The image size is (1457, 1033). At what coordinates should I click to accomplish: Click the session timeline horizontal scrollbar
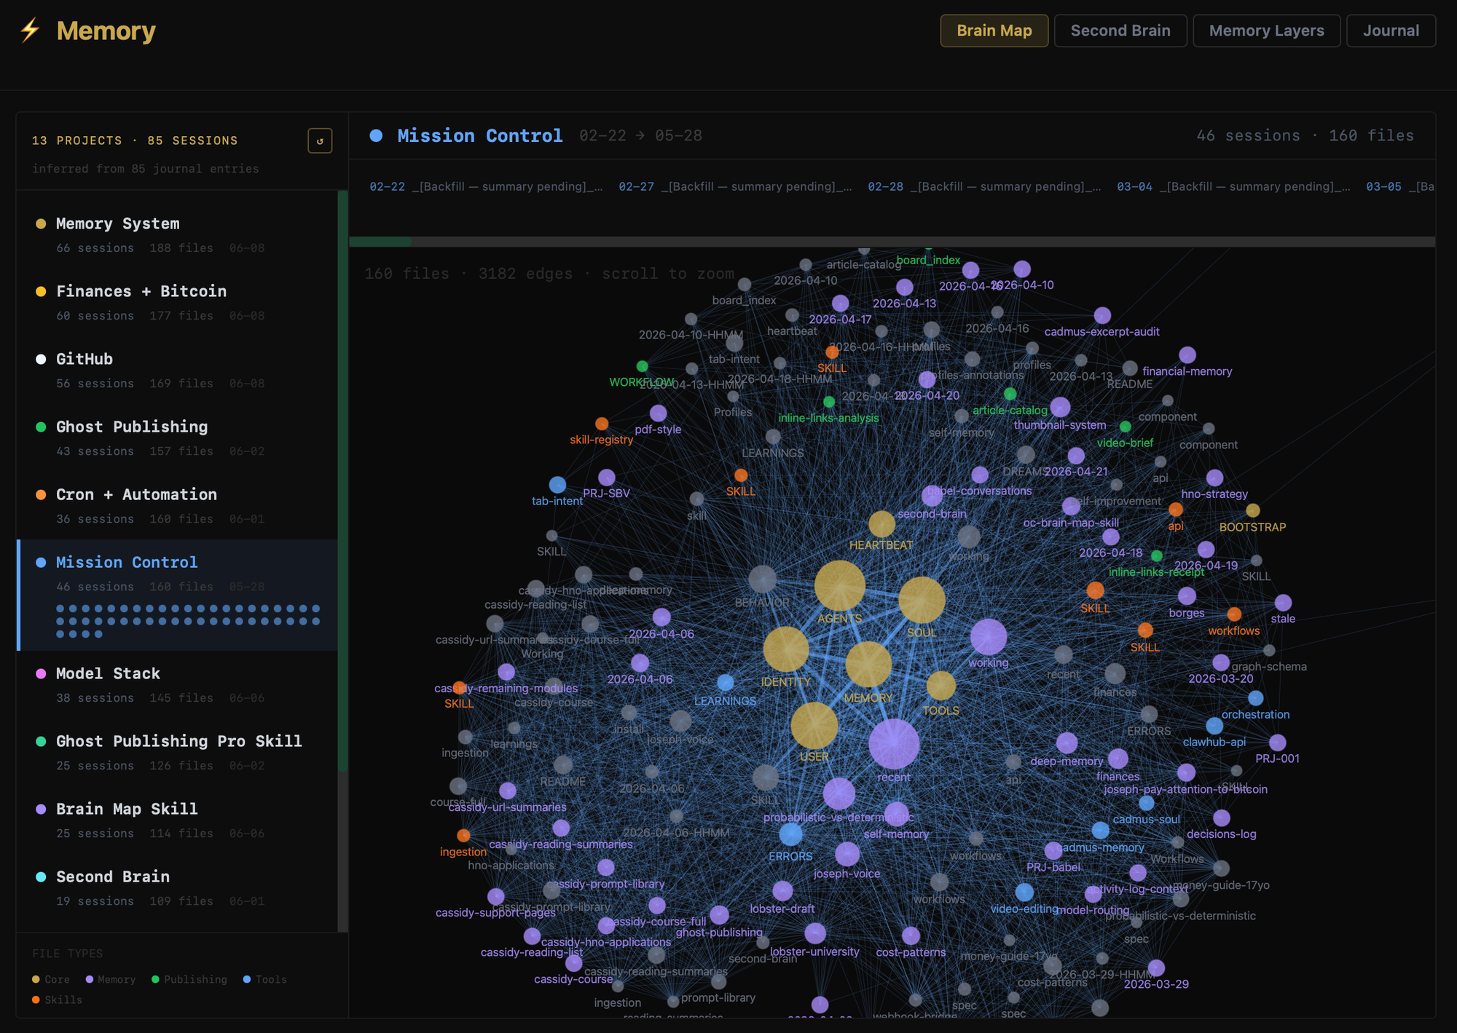tap(892, 242)
